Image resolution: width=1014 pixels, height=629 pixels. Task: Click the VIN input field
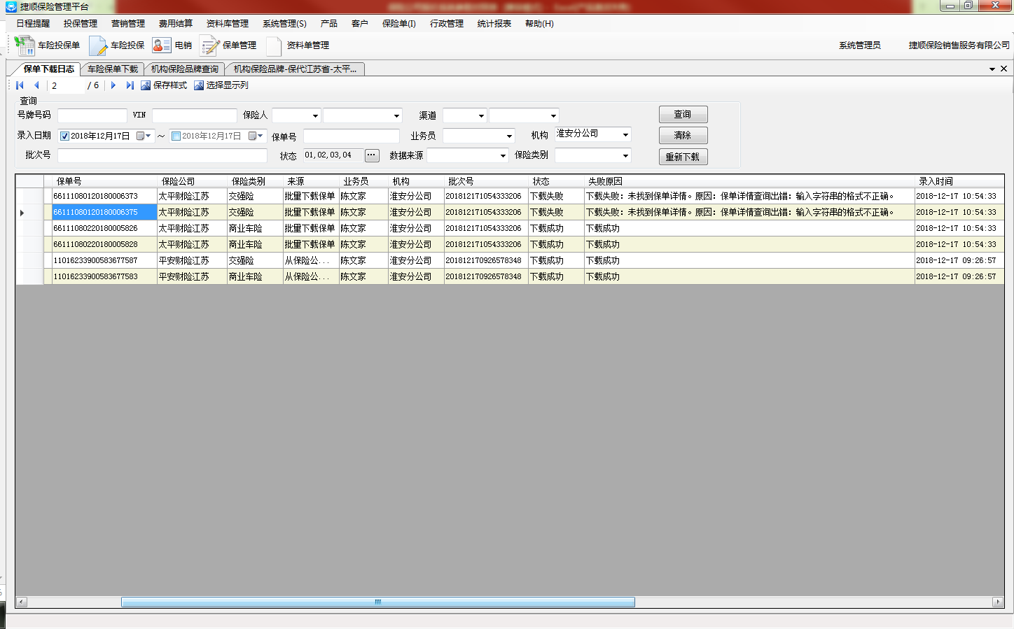point(195,116)
